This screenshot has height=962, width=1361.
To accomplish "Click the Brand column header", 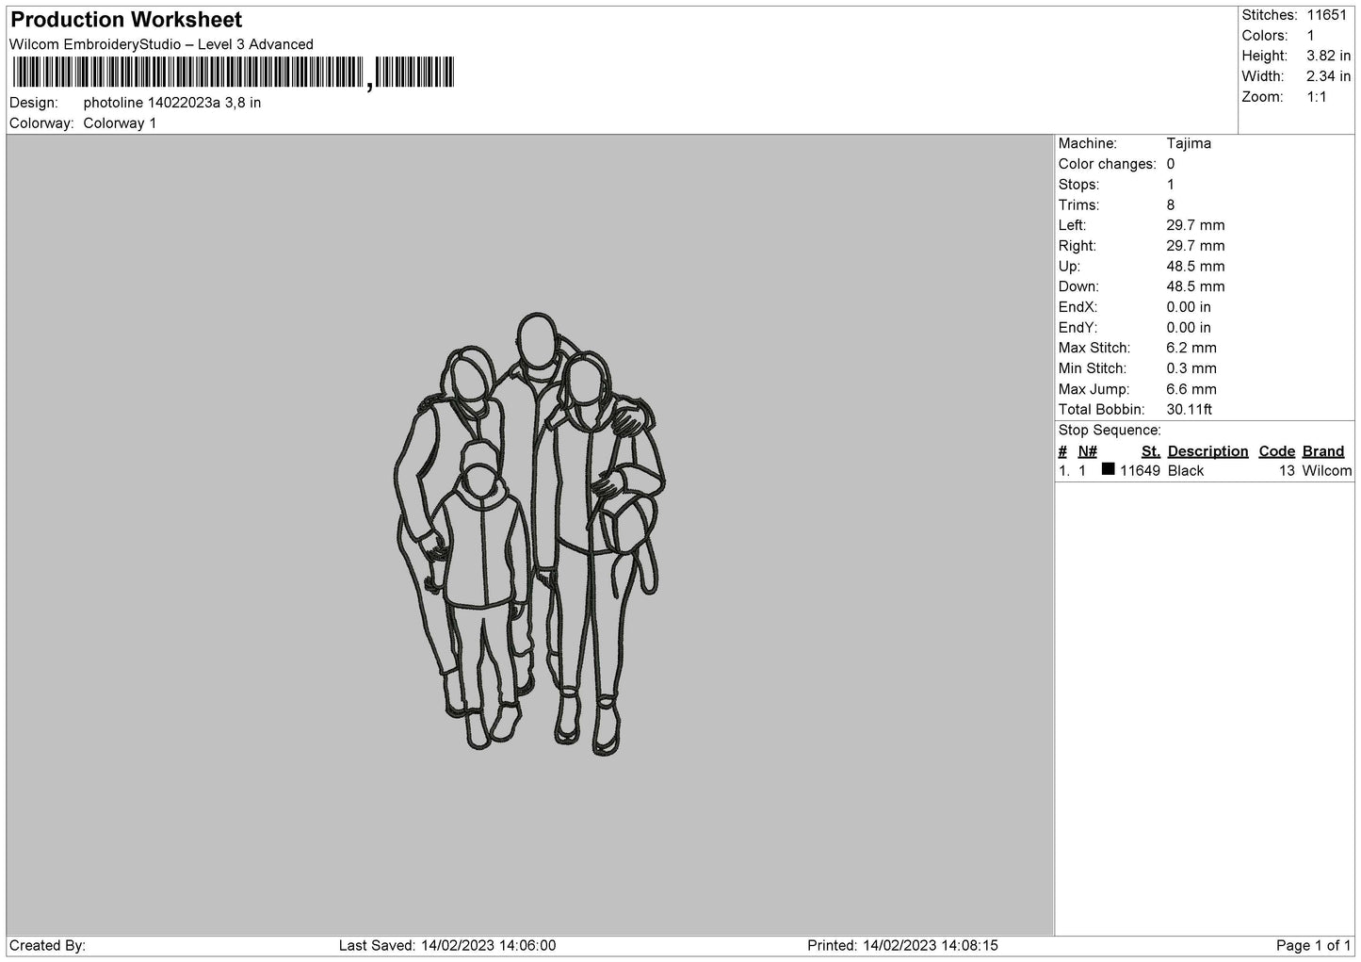I will coord(1323,451).
